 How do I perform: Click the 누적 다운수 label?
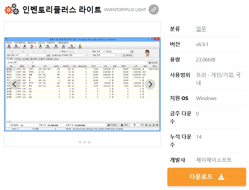[181, 141]
